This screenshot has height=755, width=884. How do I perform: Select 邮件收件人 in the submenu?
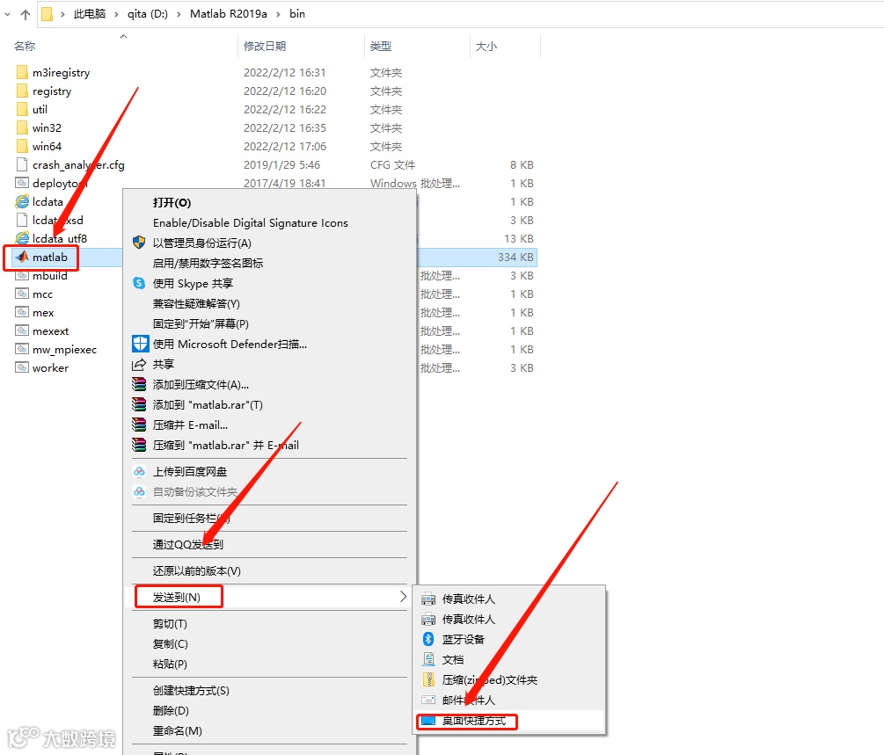[469, 700]
